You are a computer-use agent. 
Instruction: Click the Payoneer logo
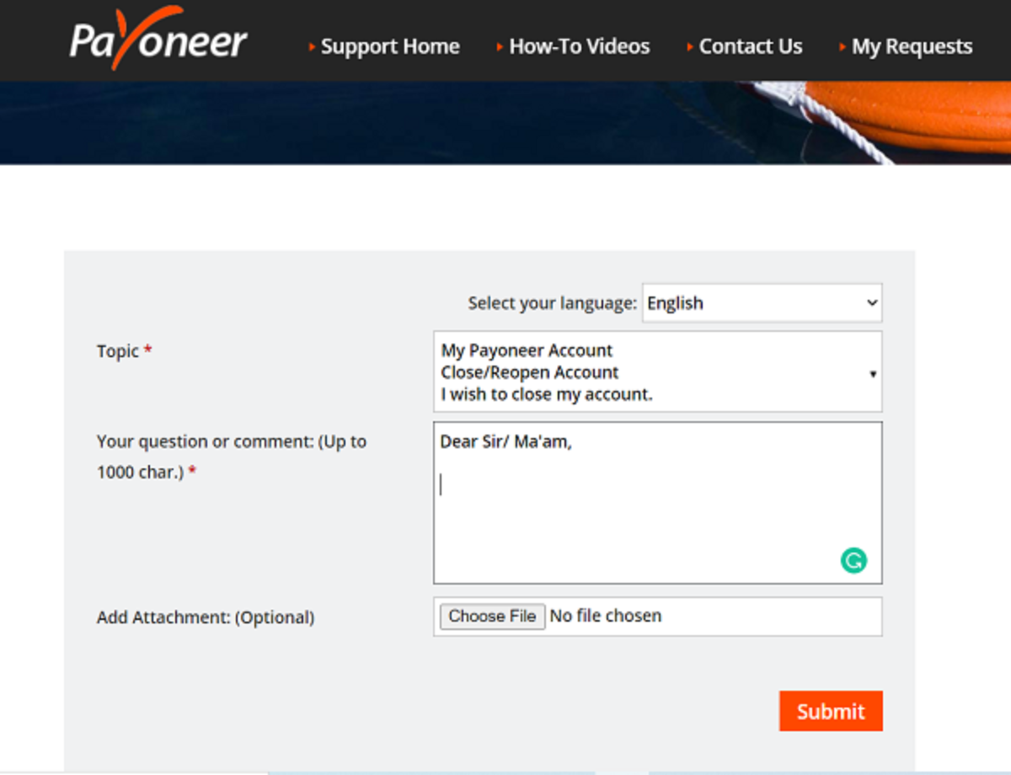pos(158,39)
